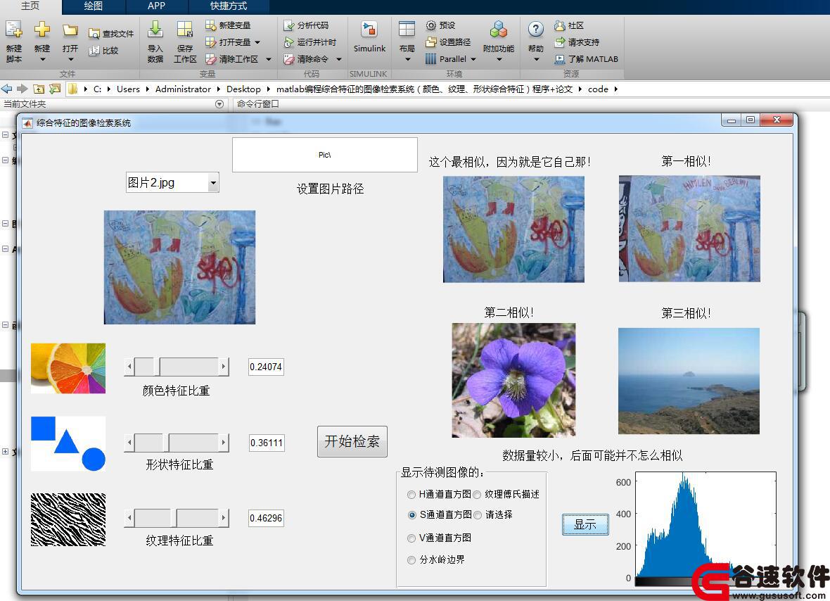Switch to the 绘图 (Plots) tab

(x=93, y=6)
